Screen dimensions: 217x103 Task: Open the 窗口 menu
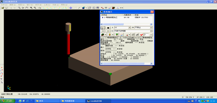click(x=30, y=5)
